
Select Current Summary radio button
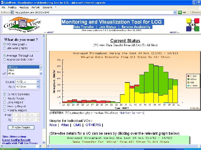[x=4, y=94]
